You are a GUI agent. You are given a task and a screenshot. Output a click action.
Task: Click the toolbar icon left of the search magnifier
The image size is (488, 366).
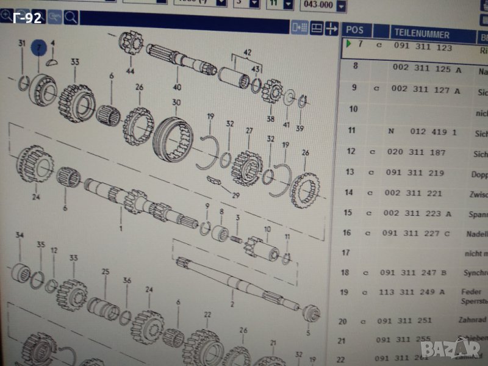click(x=55, y=17)
